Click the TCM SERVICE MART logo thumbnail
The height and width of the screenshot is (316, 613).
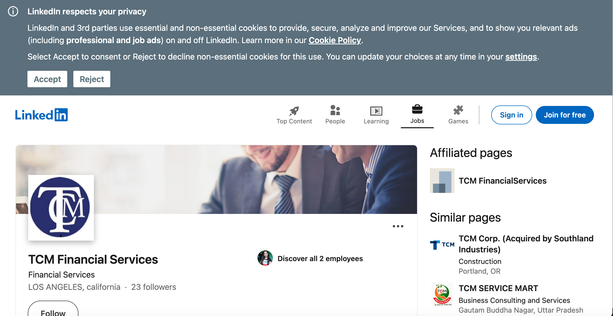click(x=442, y=295)
